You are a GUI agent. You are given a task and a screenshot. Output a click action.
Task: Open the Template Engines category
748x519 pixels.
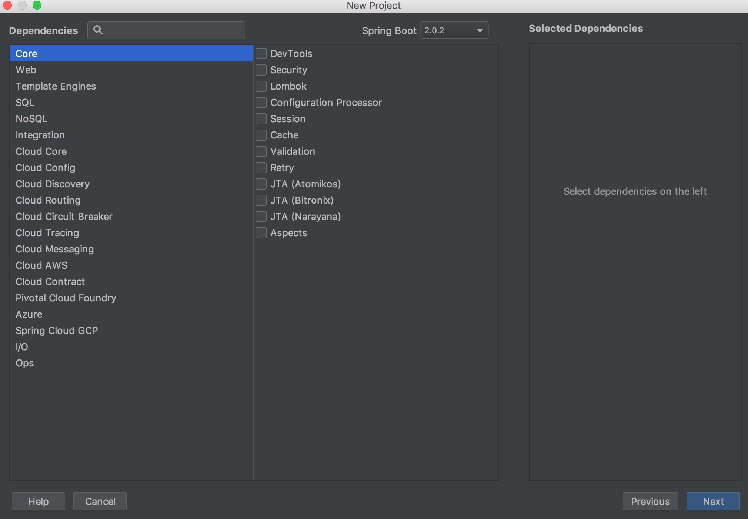(56, 86)
